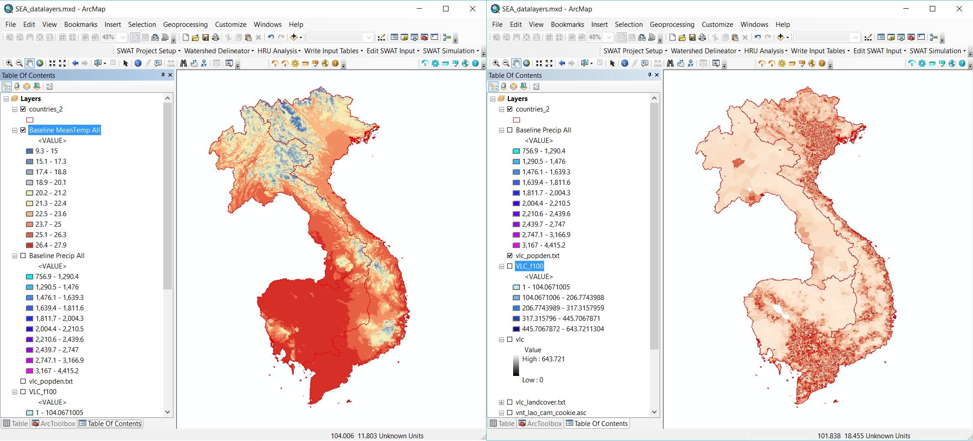Collapse Baseline Precip All legend, left window
Viewport: 973px width, 441px height.
click(x=15, y=256)
